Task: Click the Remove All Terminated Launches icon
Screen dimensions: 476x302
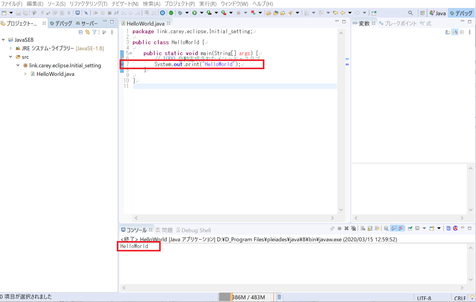Action: pos(354,228)
